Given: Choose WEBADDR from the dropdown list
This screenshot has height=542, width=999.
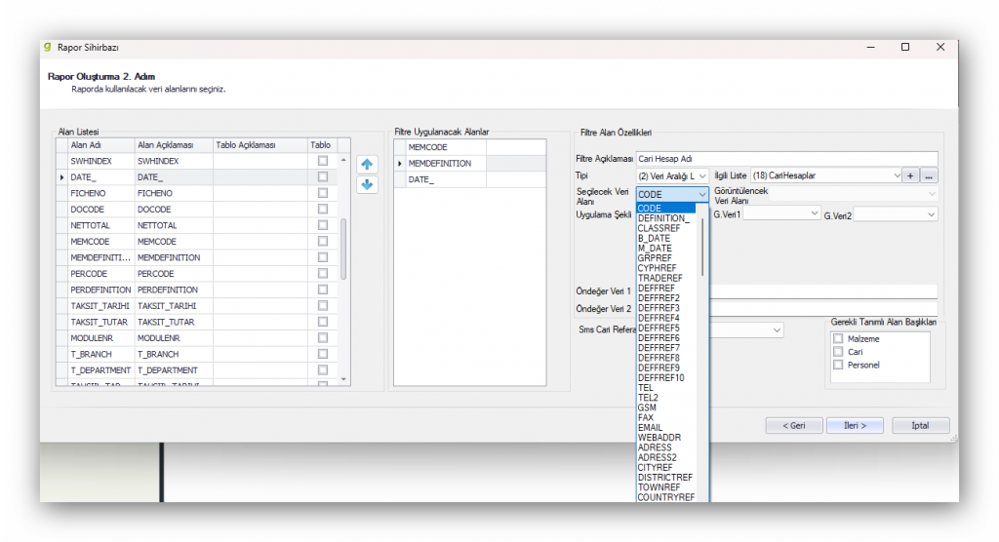Looking at the screenshot, I should (659, 438).
